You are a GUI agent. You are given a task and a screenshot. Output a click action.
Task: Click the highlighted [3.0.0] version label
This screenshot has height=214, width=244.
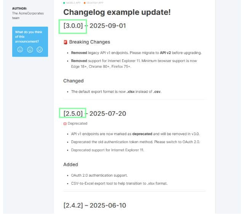pyautogui.click(x=73, y=26)
